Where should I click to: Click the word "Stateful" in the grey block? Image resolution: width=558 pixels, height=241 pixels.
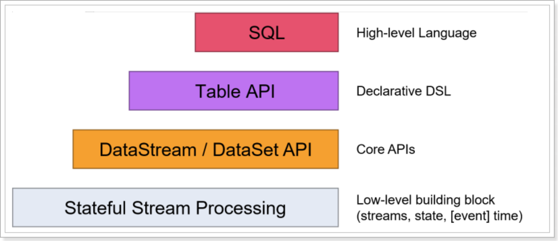point(95,208)
